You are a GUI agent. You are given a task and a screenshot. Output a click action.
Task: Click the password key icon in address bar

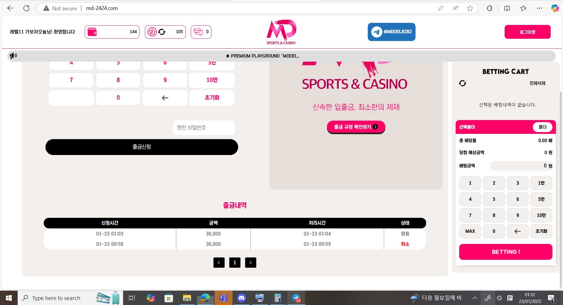click(440, 8)
